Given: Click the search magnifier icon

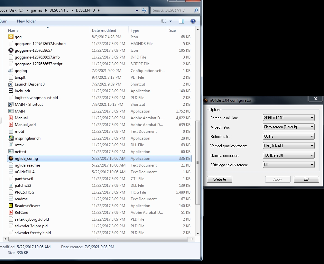Looking at the screenshot, I should click(x=196, y=10).
